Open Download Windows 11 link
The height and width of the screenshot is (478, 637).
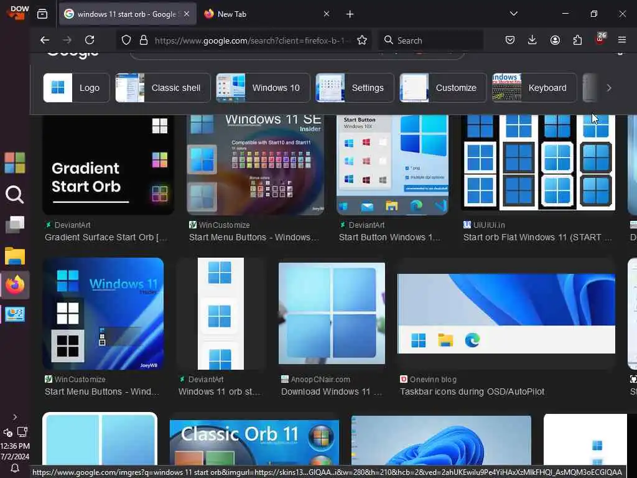pyautogui.click(x=331, y=392)
